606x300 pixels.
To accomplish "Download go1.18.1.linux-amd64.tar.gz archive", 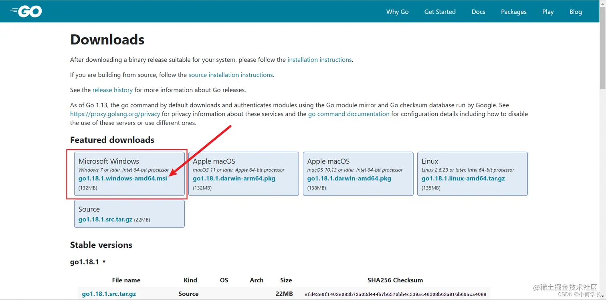I will (463, 178).
